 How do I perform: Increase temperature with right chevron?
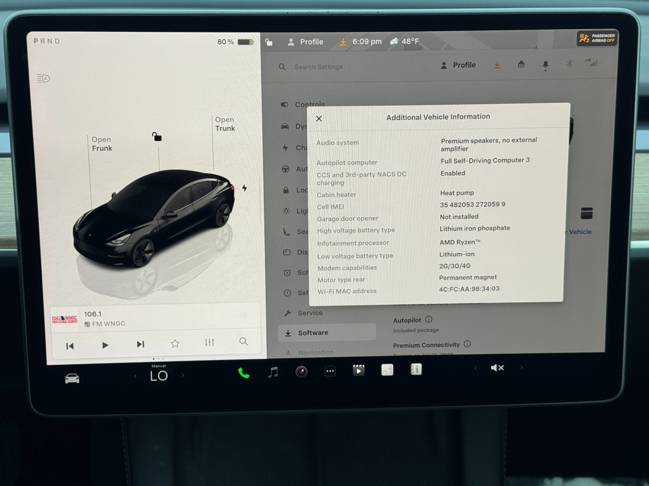pyautogui.click(x=183, y=375)
